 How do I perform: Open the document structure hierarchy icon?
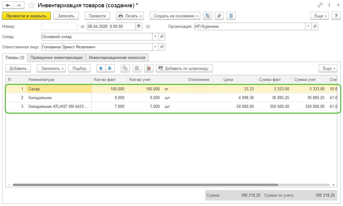click(x=207, y=16)
